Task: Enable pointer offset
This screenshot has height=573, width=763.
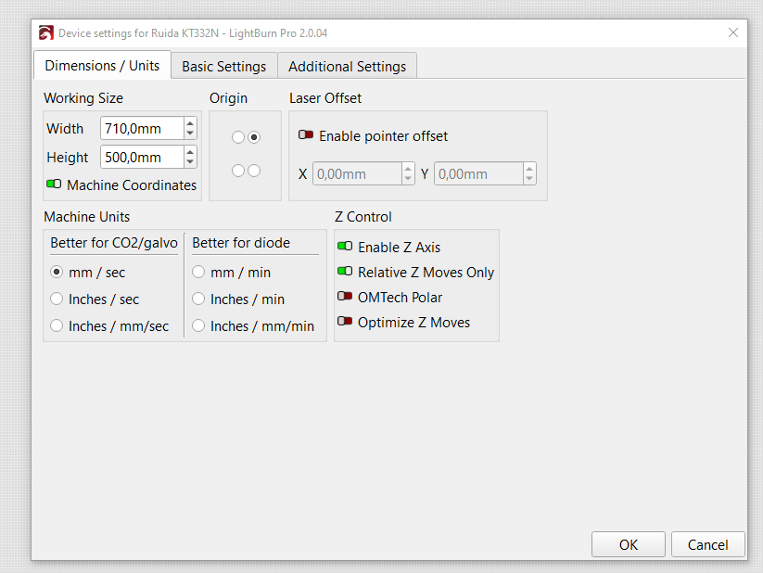Action: coord(306,135)
